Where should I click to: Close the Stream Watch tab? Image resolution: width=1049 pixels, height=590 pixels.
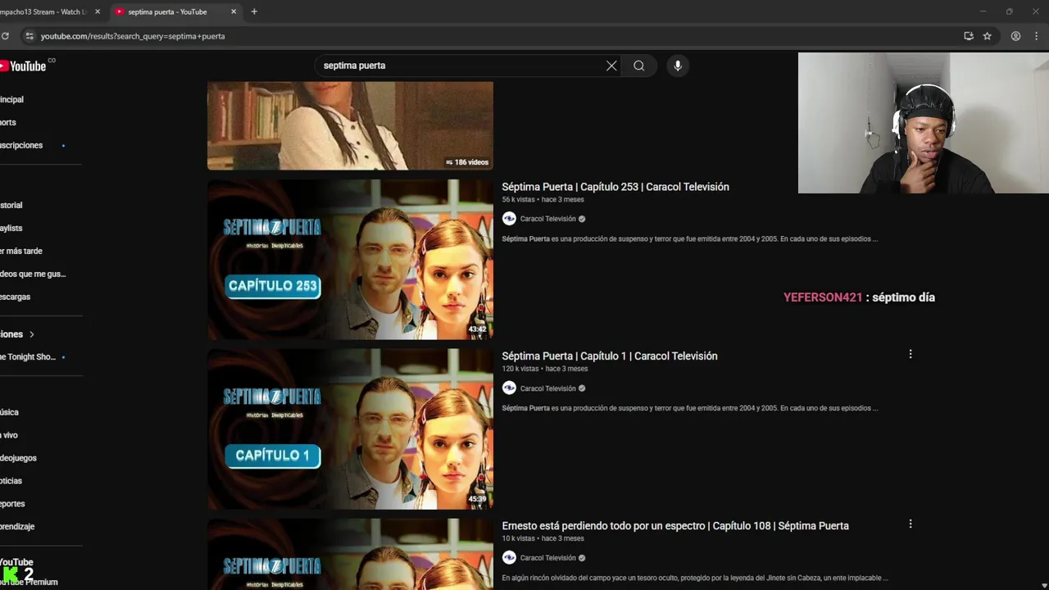98,11
